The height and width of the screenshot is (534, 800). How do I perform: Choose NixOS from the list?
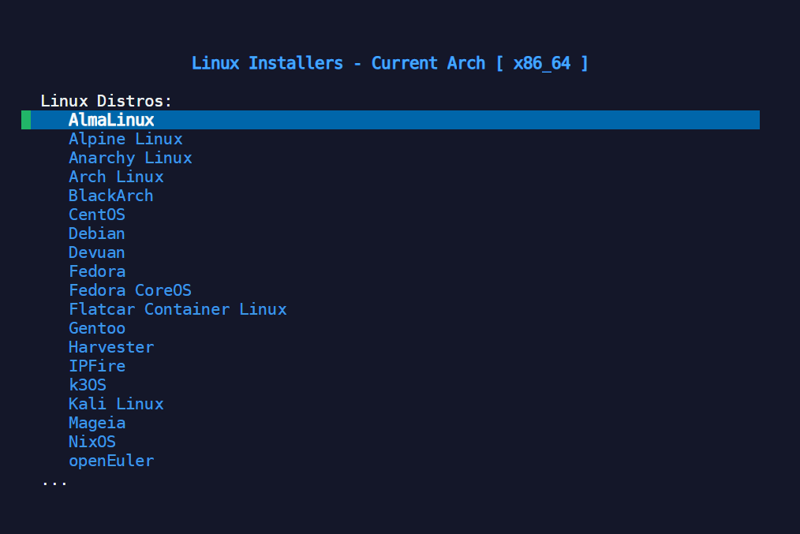pyautogui.click(x=92, y=442)
